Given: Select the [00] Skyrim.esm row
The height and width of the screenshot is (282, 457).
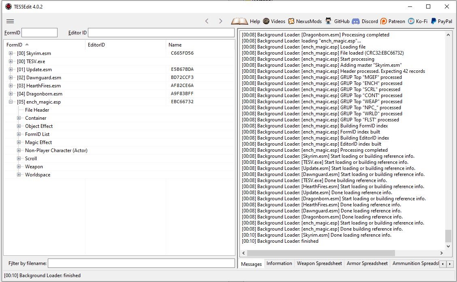Looking at the screenshot, I should 120,53.
